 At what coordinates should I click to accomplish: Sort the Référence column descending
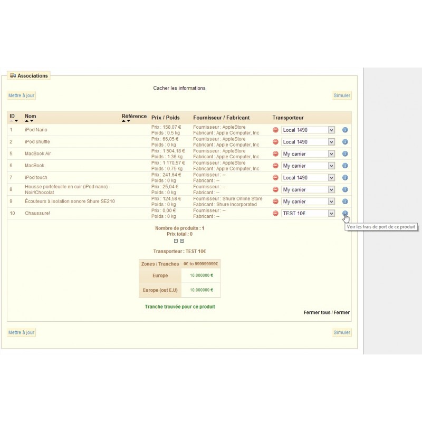click(128, 121)
